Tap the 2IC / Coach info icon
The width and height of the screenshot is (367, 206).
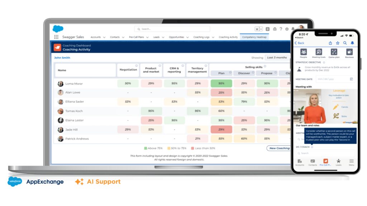tap(312, 147)
